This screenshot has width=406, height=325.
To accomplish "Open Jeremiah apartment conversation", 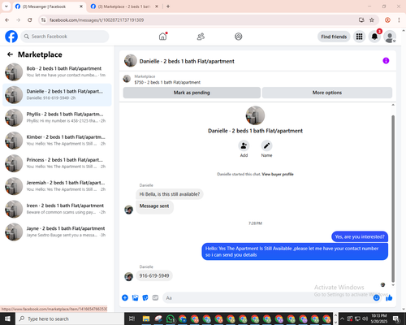I will coord(57,186).
